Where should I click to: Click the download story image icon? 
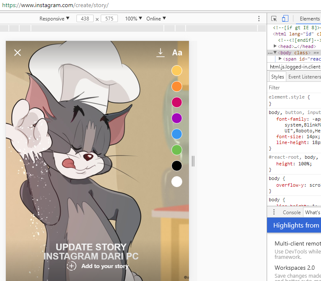[x=160, y=53]
